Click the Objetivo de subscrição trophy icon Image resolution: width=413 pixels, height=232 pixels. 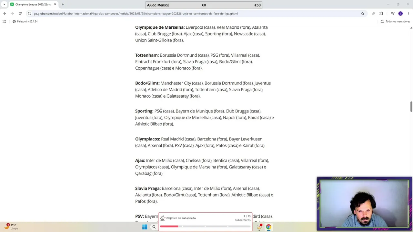click(x=163, y=218)
